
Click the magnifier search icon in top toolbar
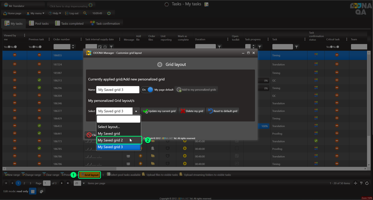point(85,13)
